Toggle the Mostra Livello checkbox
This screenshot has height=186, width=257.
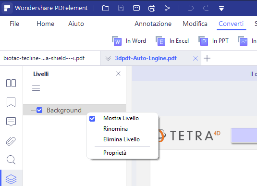(92, 118)
